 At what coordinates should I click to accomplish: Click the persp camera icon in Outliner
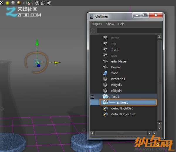tap(105, 38)
